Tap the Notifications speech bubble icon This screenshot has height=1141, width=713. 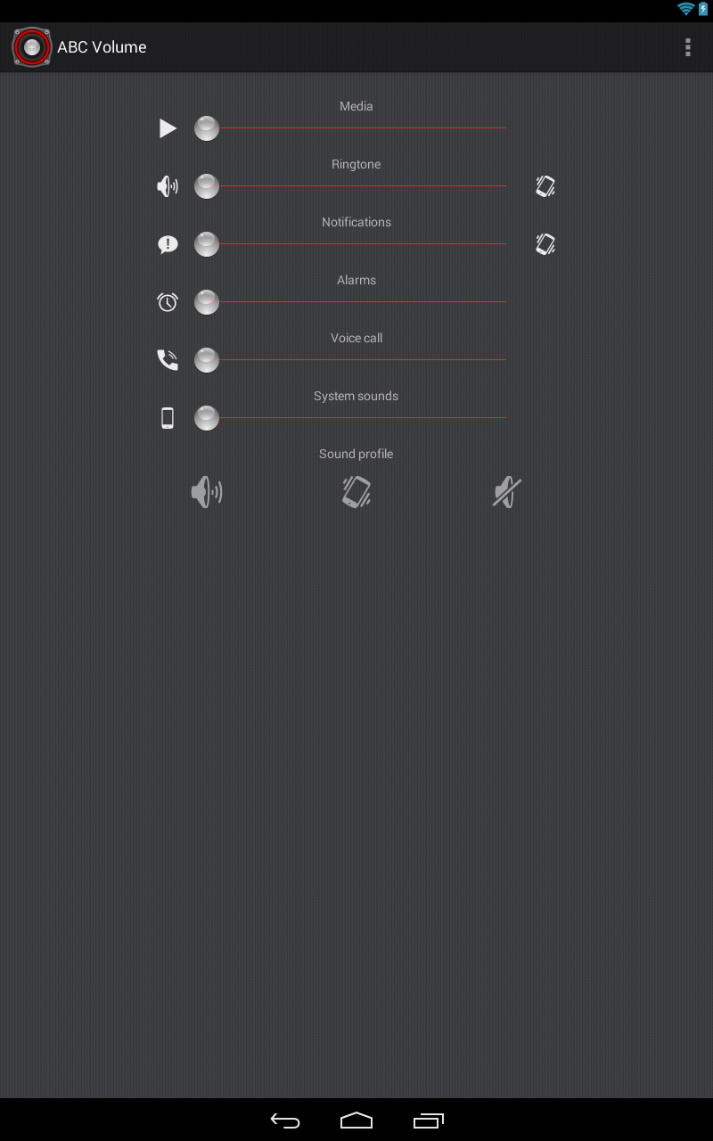tap(168, 244)
